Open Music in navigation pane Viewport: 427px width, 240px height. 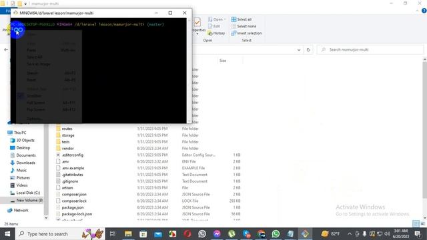pos(21,171)
